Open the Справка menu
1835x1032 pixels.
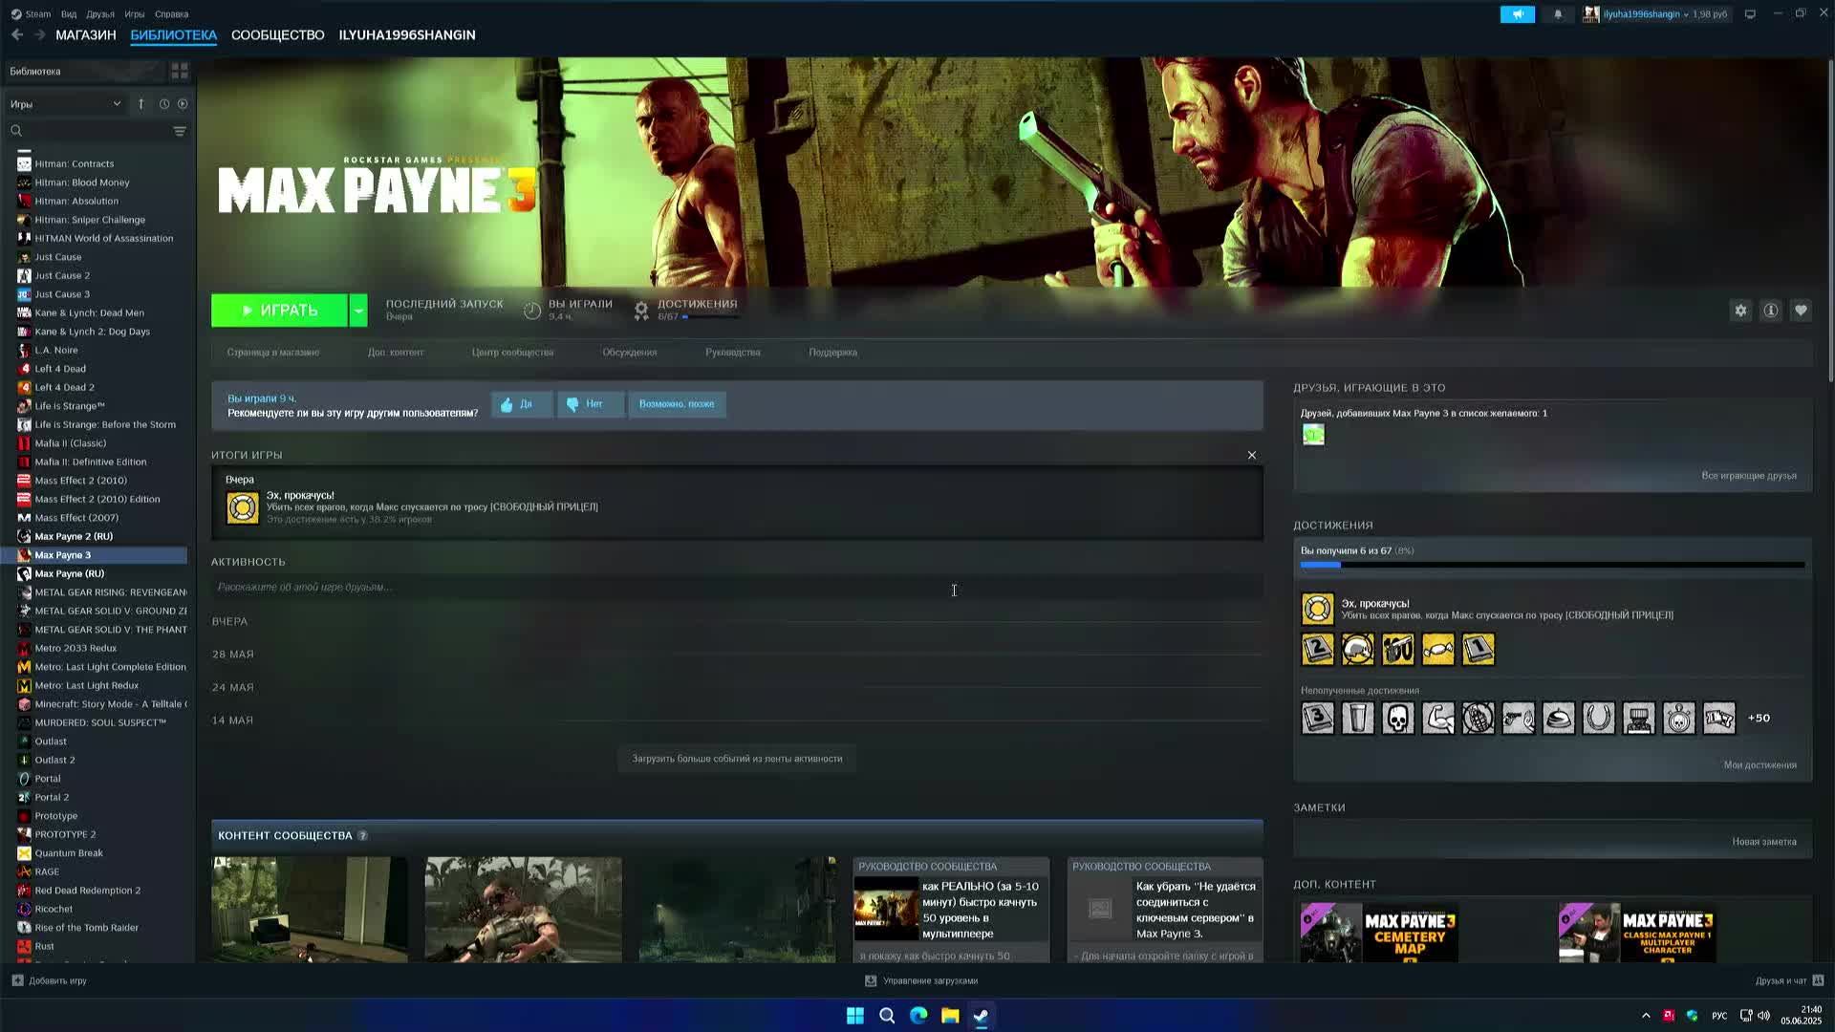[172, 14]
